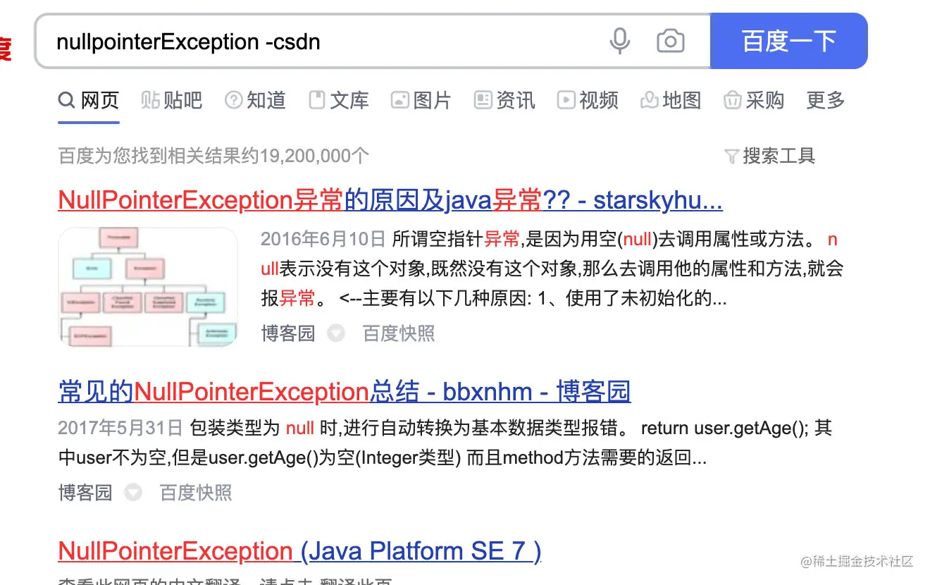Expand the 更多 menu
The height and width of the screenshot is (585, 930).
click(x=825, y=100)
